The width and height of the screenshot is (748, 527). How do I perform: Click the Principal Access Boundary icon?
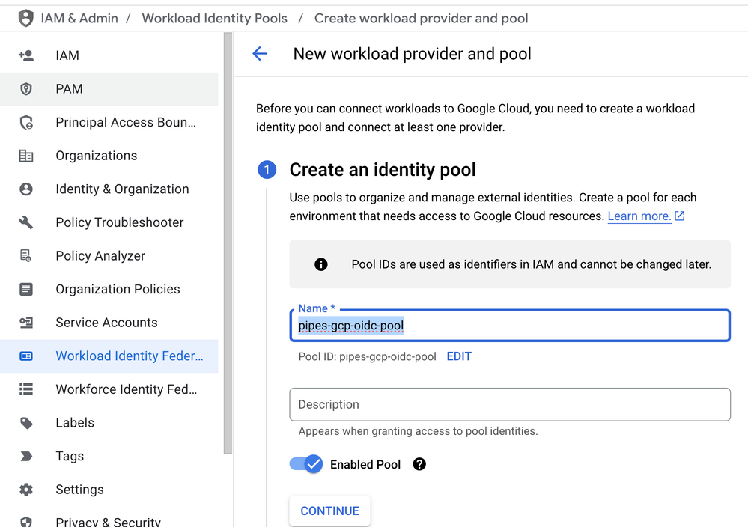click(26, 123)
